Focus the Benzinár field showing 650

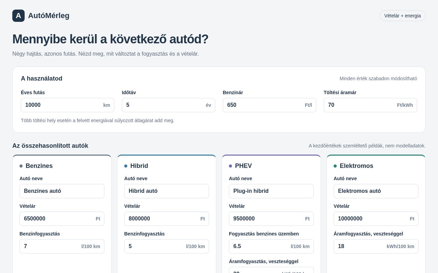(x=269, y=105)
